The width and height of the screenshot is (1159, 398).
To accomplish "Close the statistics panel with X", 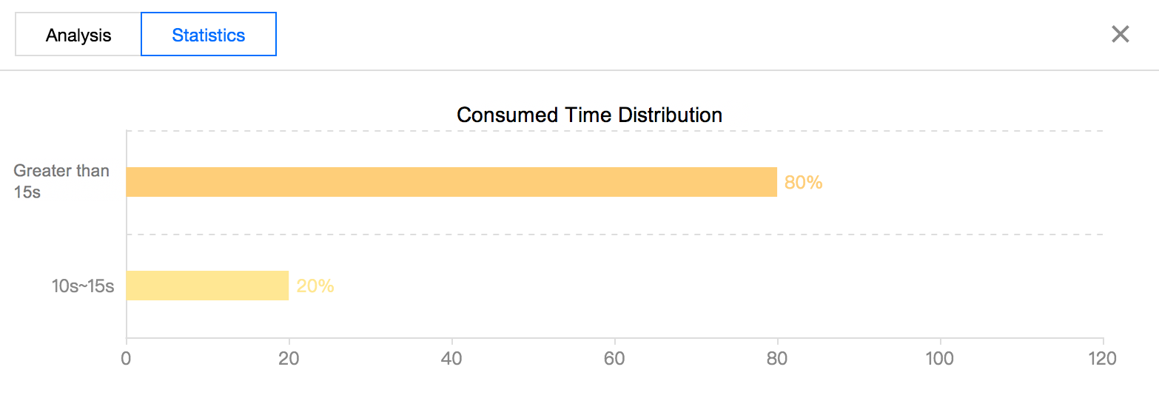I will (1120, 34).
